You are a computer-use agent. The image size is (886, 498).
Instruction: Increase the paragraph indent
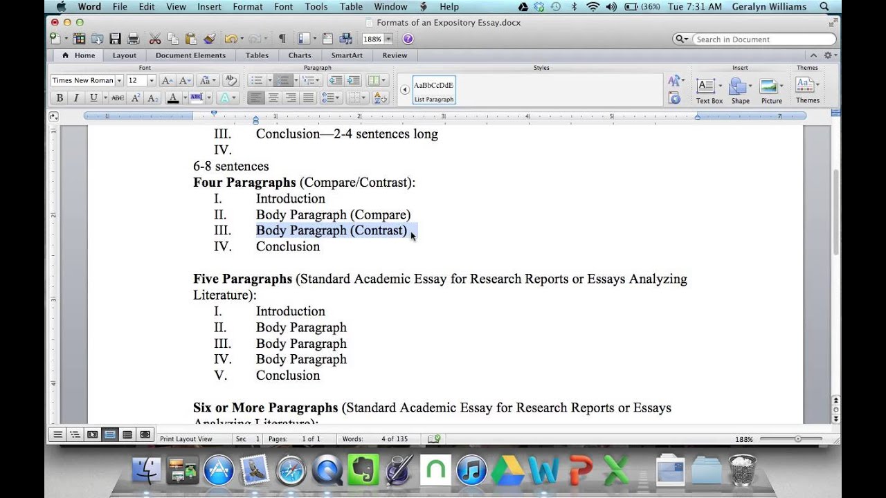(353, 80)
